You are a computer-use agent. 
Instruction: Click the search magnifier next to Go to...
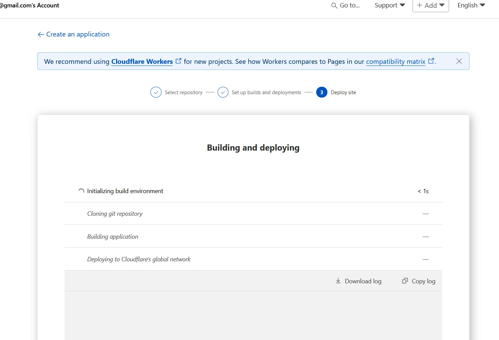(334, 5)
